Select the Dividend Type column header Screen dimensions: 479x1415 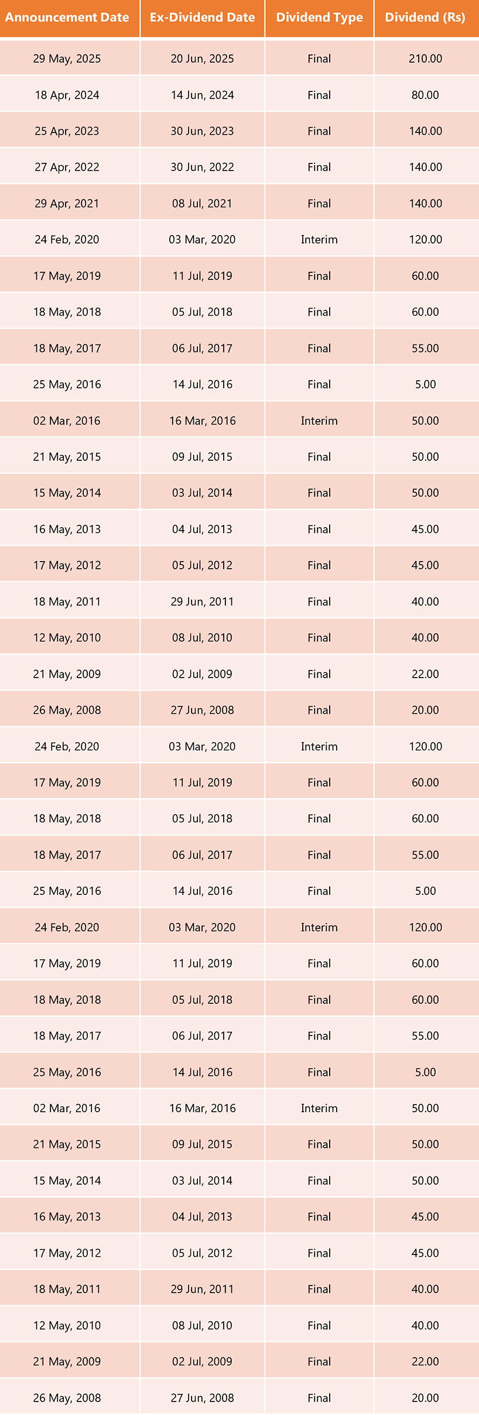pos(319,18)
